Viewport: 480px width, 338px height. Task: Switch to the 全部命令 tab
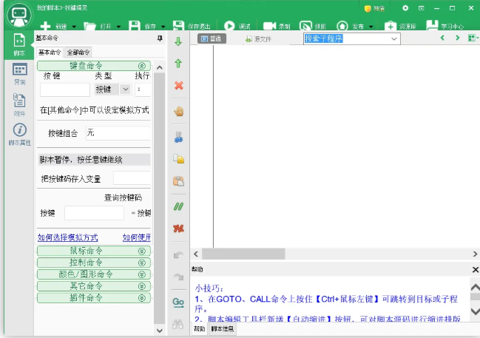click(x=78, y=53)
